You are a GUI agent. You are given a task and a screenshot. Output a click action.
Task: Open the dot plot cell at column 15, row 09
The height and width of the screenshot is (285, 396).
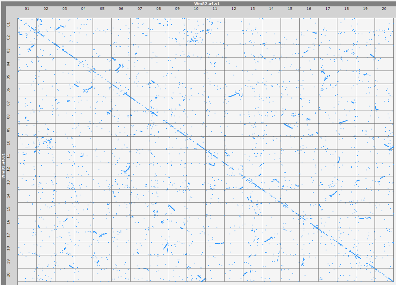(x=290, y=130)
